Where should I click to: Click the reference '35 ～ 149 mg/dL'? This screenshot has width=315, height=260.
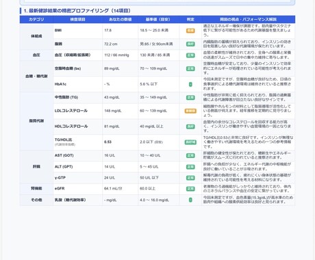pyautogui.click(x=153, y=97)
